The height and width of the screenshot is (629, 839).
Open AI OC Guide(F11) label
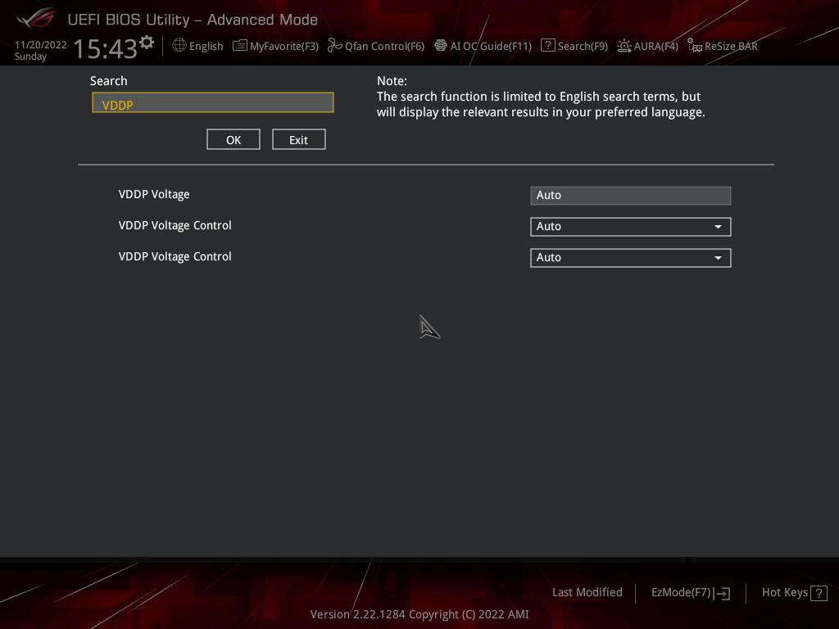coord(491,46)
